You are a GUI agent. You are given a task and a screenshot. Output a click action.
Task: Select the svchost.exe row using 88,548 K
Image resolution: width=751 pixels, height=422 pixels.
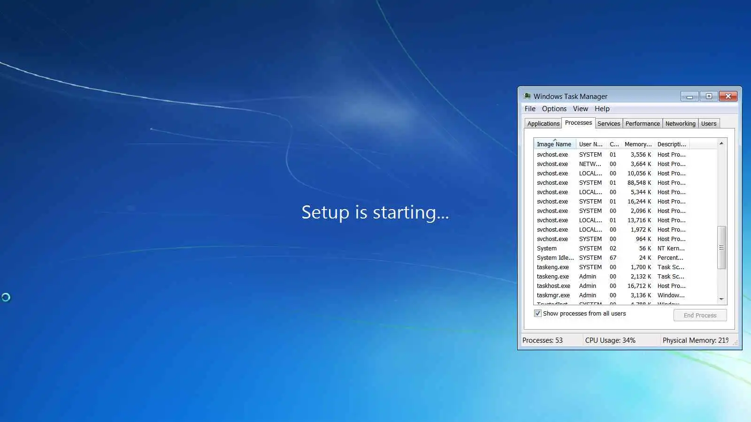tap(625, 183)
